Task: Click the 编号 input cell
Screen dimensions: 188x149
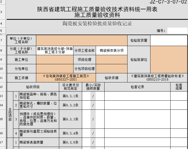Action: click(x=177, y=31)
